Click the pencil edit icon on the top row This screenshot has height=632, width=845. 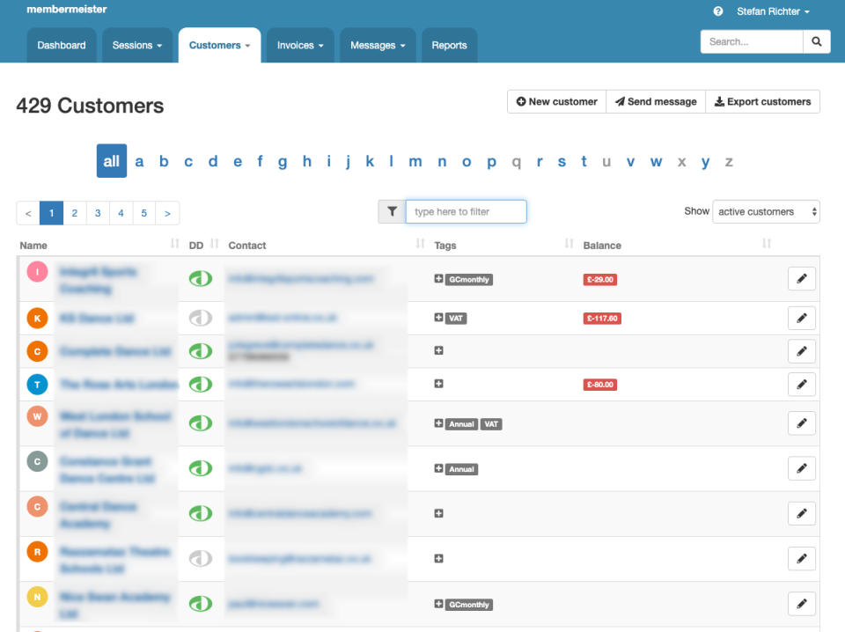801,278
